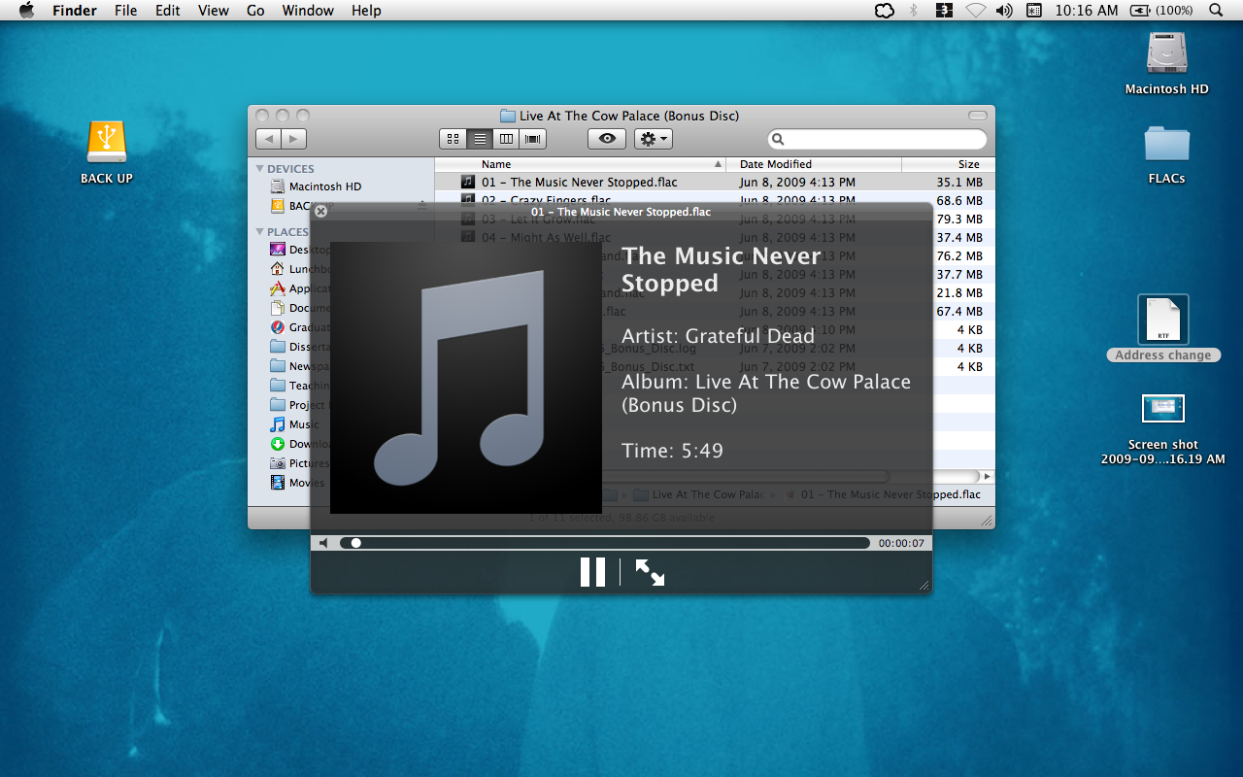Open the Help menu
Image resolution: width=1243 pixels, height=777 pixels.
pos(366,11)
